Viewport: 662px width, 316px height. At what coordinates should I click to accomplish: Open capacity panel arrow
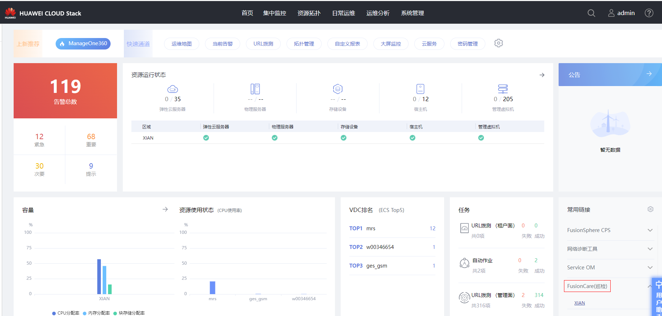pos(165,209)
